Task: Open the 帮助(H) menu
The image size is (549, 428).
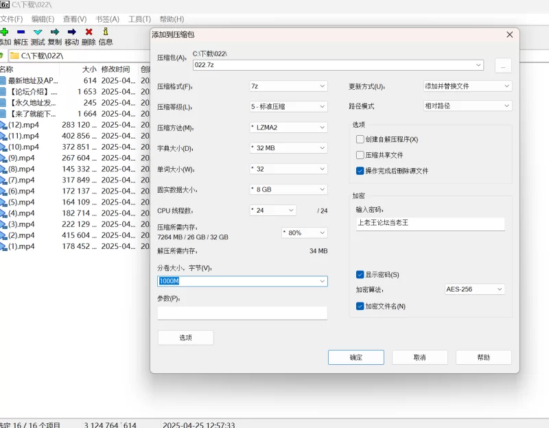Action: (172, 19)
